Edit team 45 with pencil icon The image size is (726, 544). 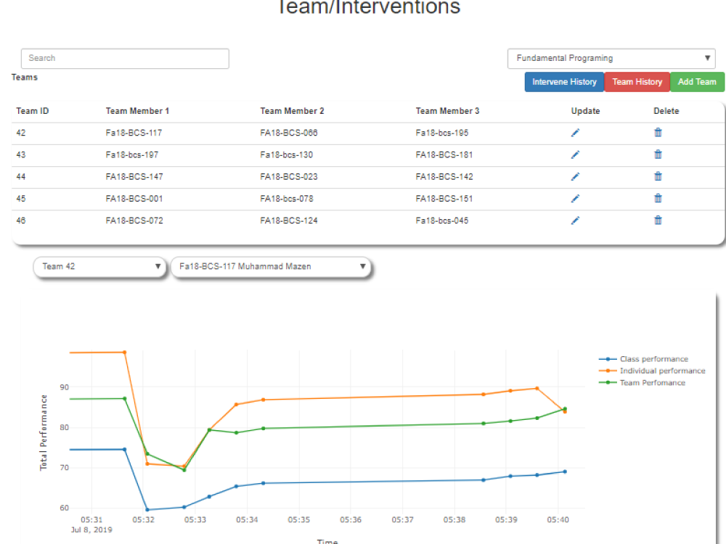pyautogui.click(x=575, y=199)
